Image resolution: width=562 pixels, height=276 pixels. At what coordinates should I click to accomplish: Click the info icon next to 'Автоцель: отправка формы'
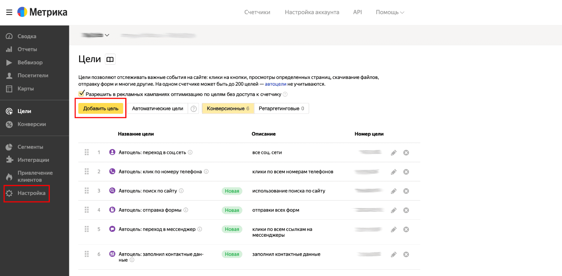coord(186,210)
